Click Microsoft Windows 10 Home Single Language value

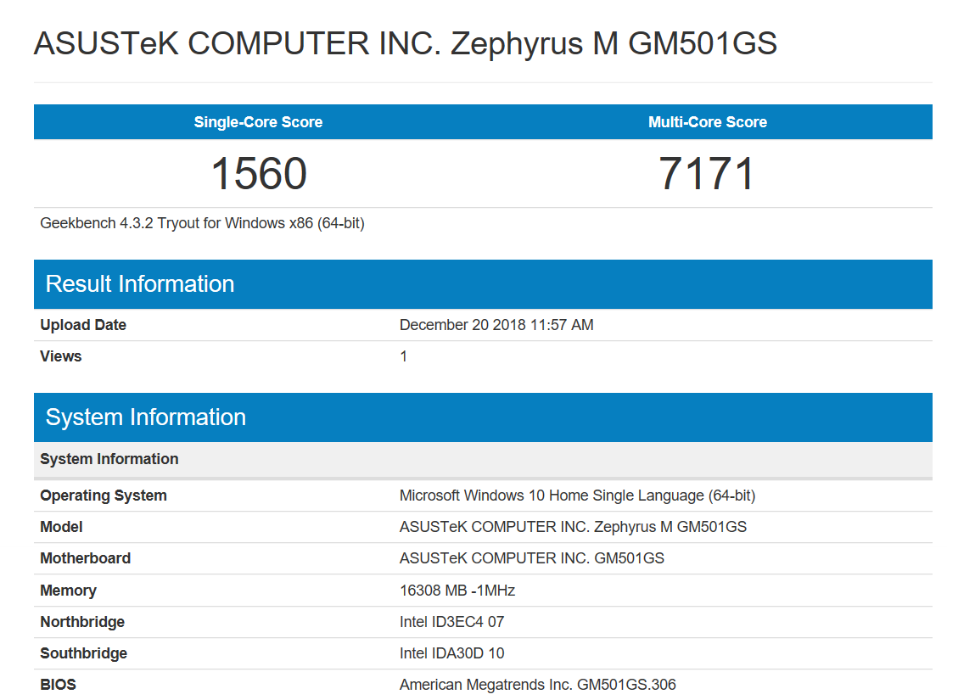577,496
